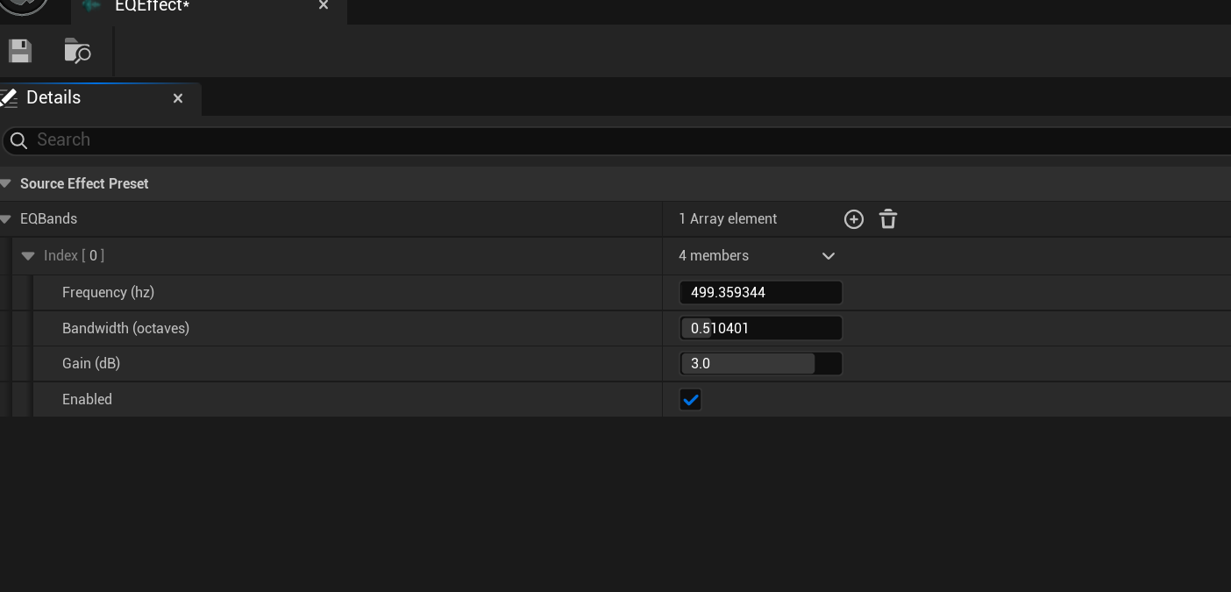
Task: Close the Details panel tab
Action: [178, 99]
